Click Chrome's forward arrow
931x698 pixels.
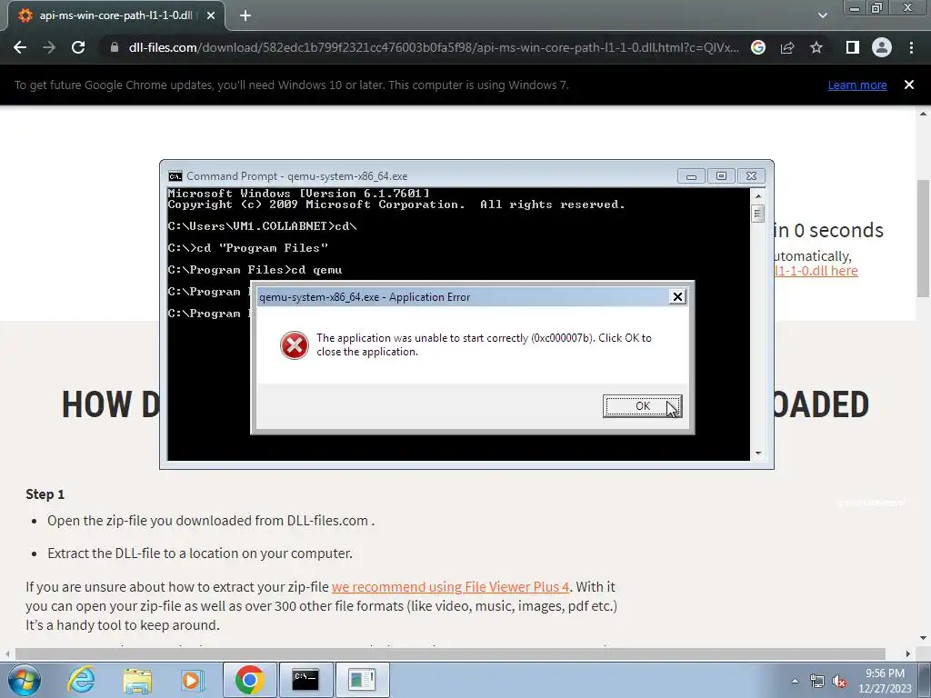49,47
